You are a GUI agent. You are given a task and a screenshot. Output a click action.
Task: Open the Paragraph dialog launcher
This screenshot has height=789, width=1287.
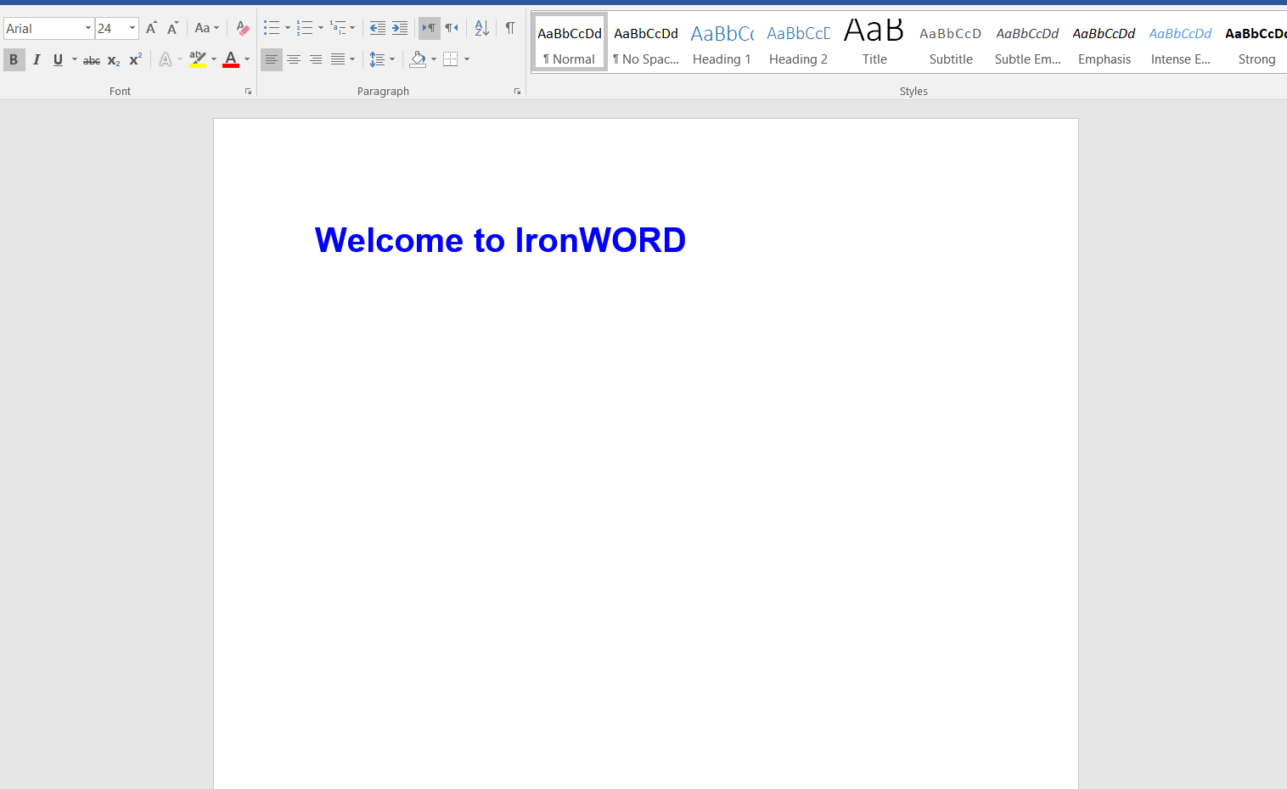click(517, 92)
